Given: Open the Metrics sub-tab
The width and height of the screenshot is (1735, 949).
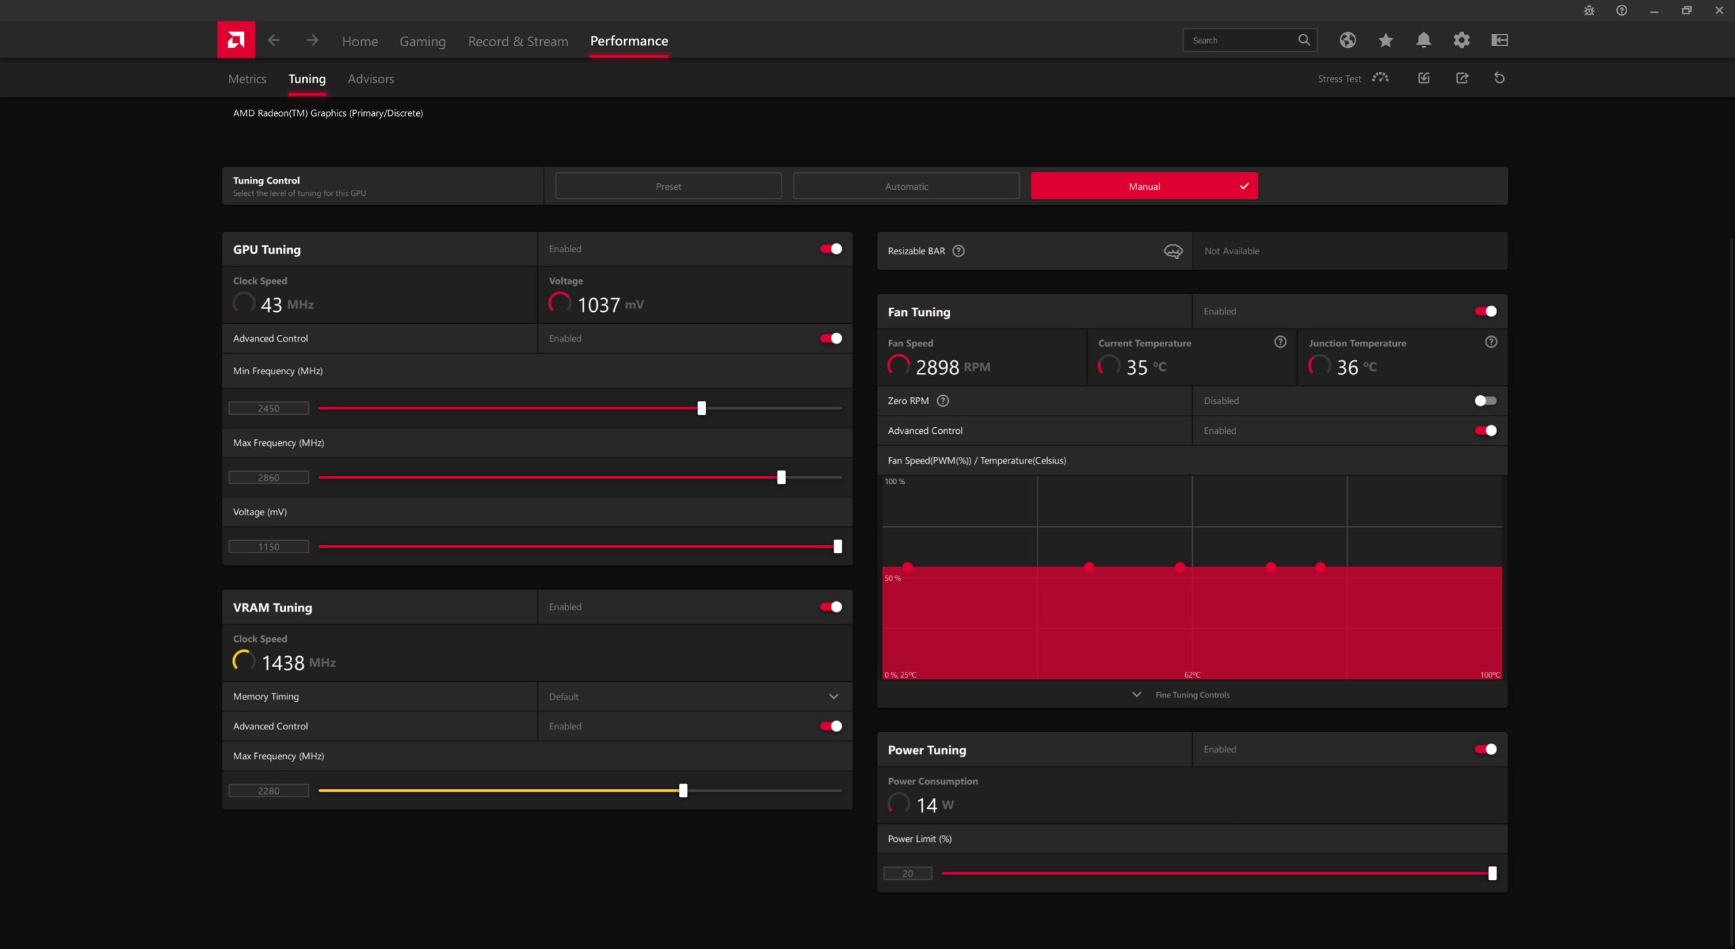Looking at the screenshot, I should [x=247, y=79].
